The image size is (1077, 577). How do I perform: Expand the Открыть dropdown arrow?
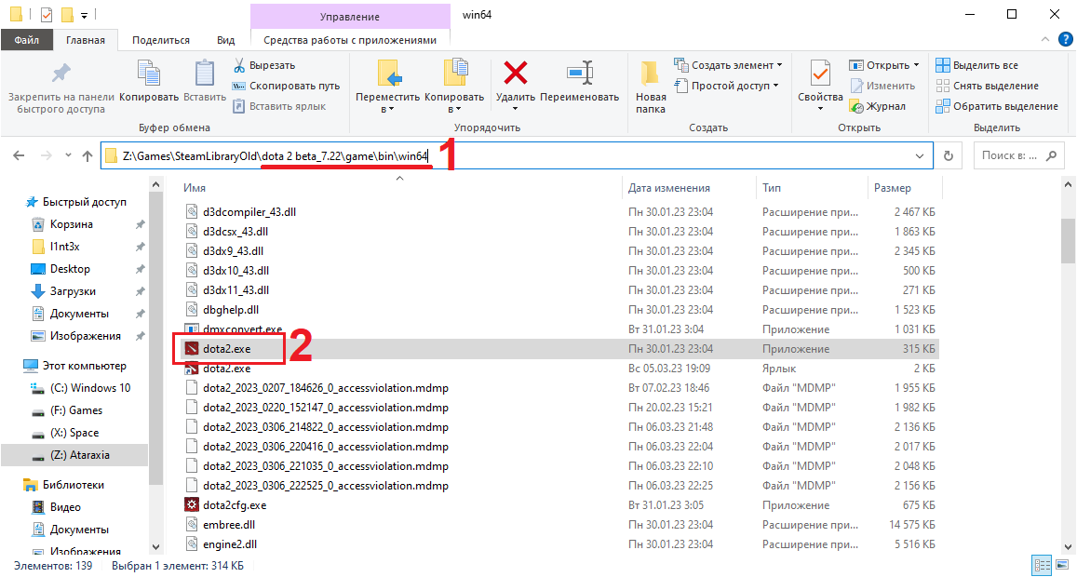916,65
